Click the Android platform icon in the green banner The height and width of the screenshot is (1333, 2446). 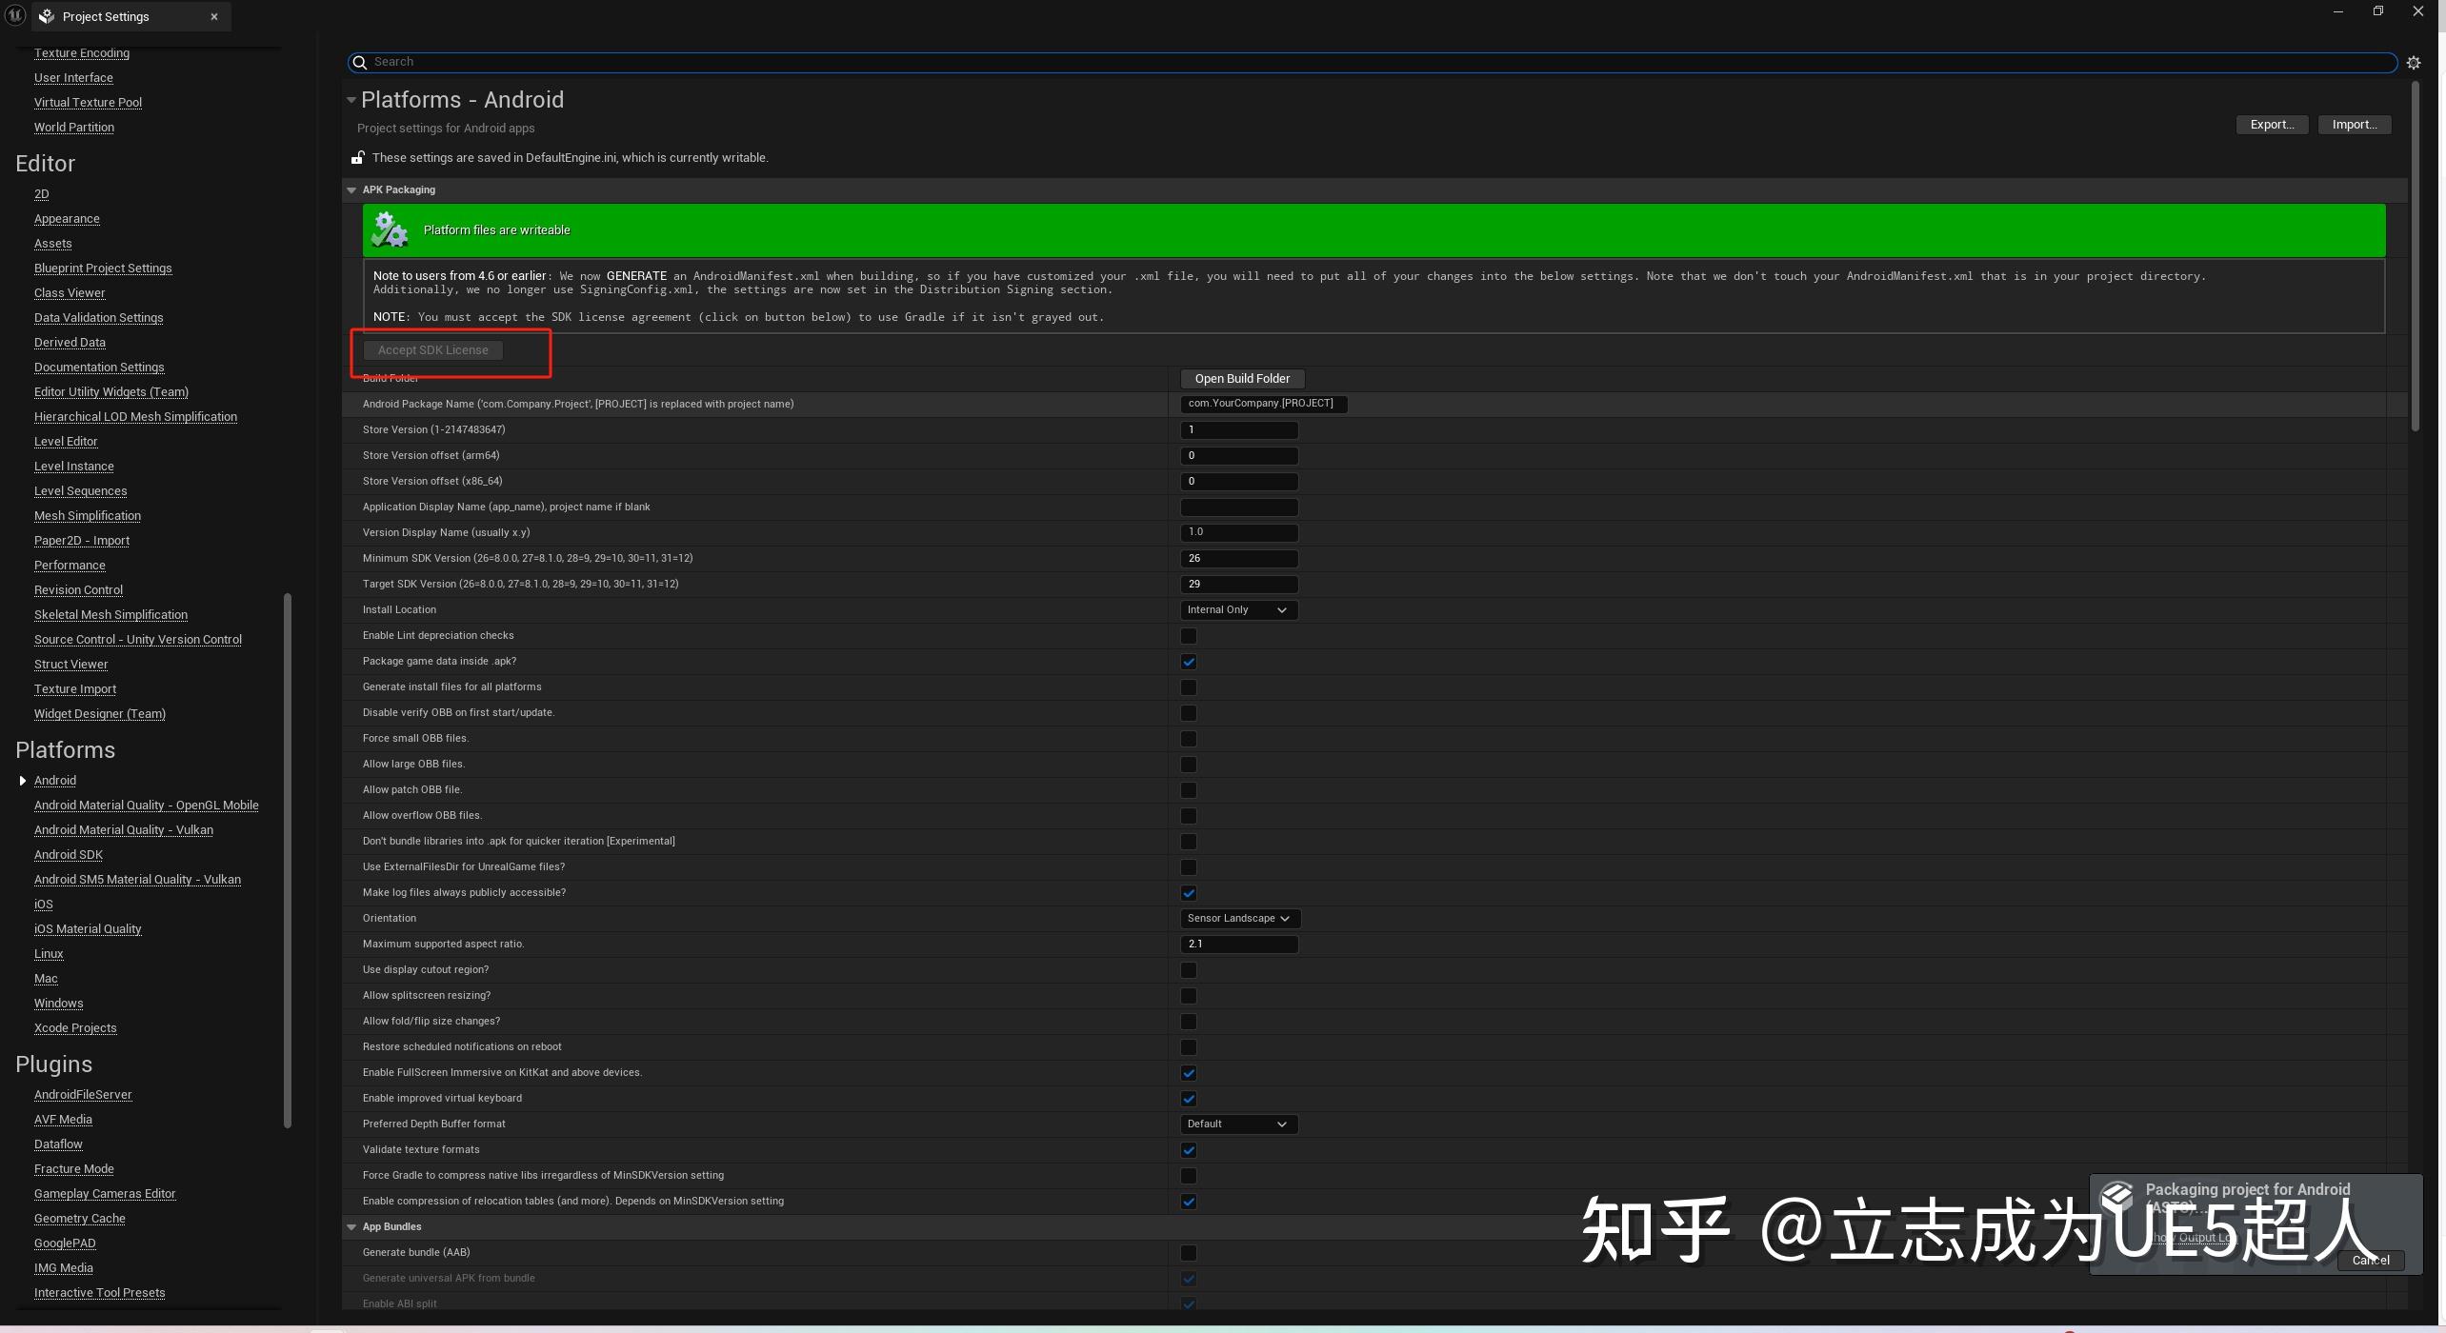(x=390, y=229)
